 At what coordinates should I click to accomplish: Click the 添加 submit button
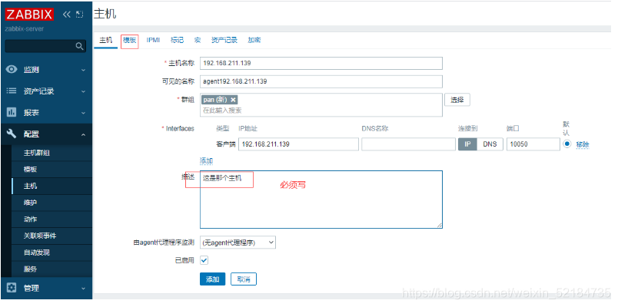[212, 279]
